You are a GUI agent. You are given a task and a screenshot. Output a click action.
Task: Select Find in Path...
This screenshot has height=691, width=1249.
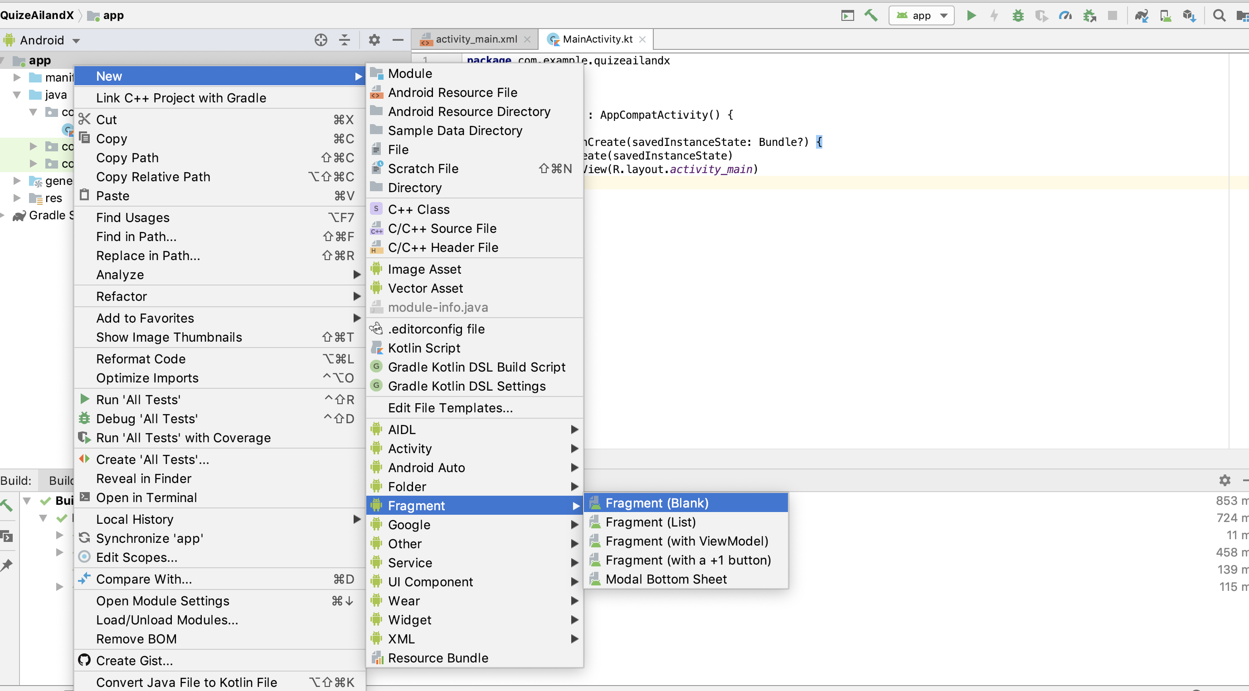pyautogui.click(x=219, y=237)
